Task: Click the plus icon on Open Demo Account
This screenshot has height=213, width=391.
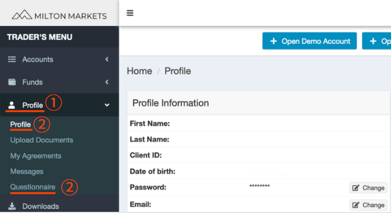Action: 274,41
